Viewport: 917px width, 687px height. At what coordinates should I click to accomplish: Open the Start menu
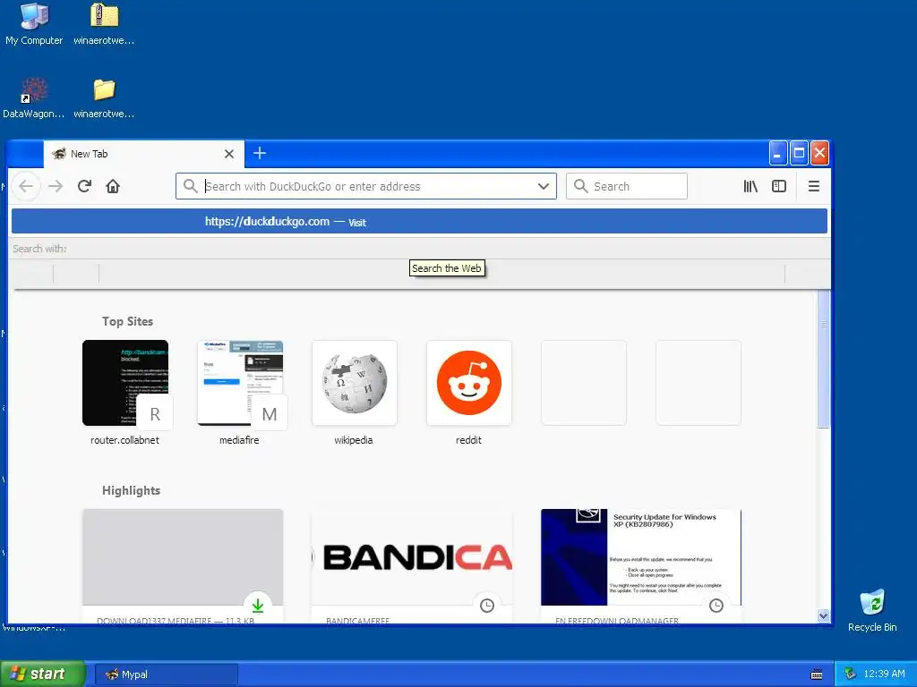coord(43,674)
